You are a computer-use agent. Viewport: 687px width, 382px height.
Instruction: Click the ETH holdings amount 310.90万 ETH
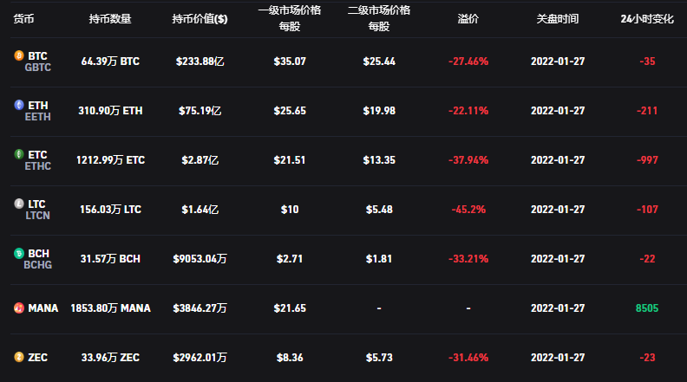(x=110, y=111)
